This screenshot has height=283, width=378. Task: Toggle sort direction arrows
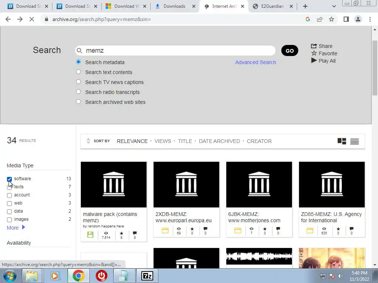88,141
